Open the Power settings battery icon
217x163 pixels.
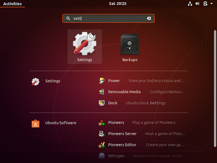[102, 81]
